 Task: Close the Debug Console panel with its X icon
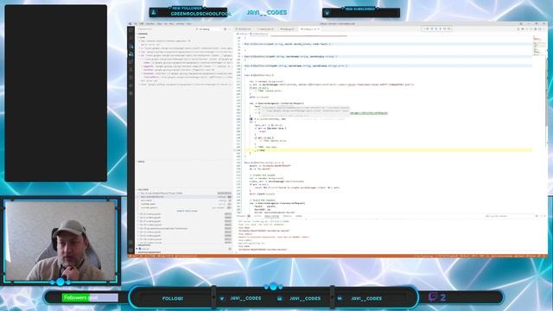click(544, 216)
